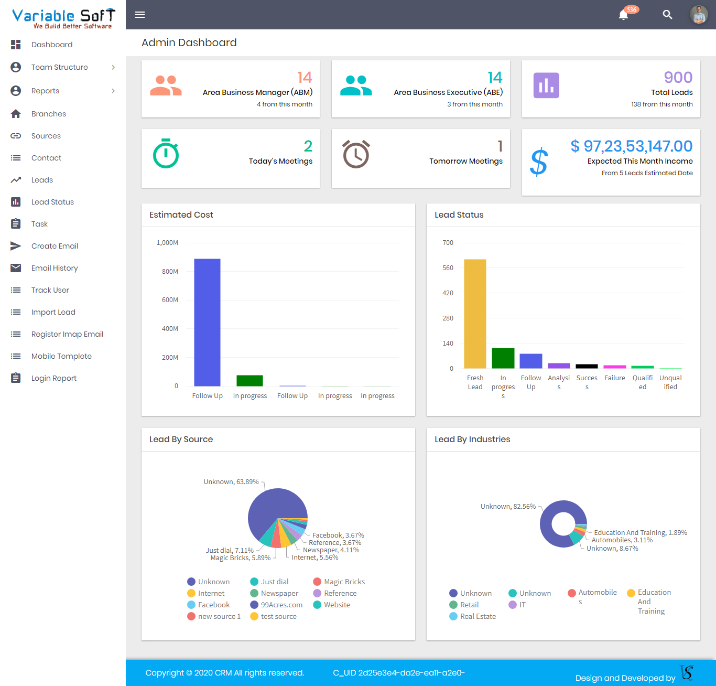Viewport: 716px width, 686px height.
Task: Toggle Magic Bricks legend entry
Action: [339, 582]
